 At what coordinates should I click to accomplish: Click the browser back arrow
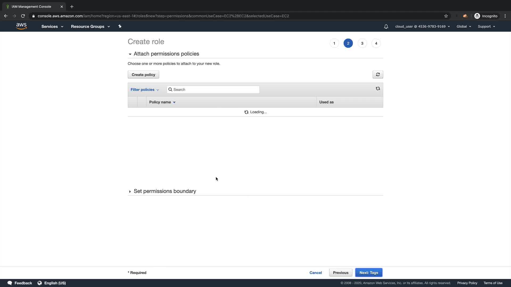coord(6,16)
